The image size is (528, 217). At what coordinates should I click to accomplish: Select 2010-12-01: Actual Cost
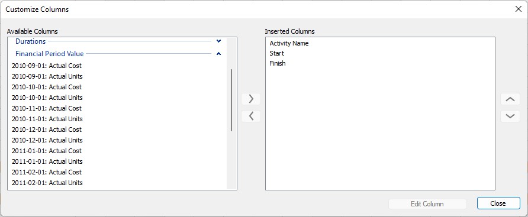tap(47, 129)
